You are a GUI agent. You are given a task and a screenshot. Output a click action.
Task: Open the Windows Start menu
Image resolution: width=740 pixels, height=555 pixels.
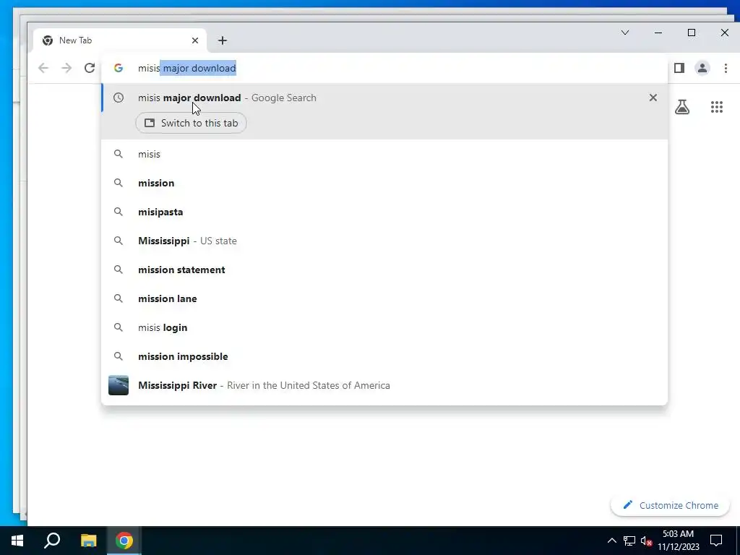[x=17, y=541]
